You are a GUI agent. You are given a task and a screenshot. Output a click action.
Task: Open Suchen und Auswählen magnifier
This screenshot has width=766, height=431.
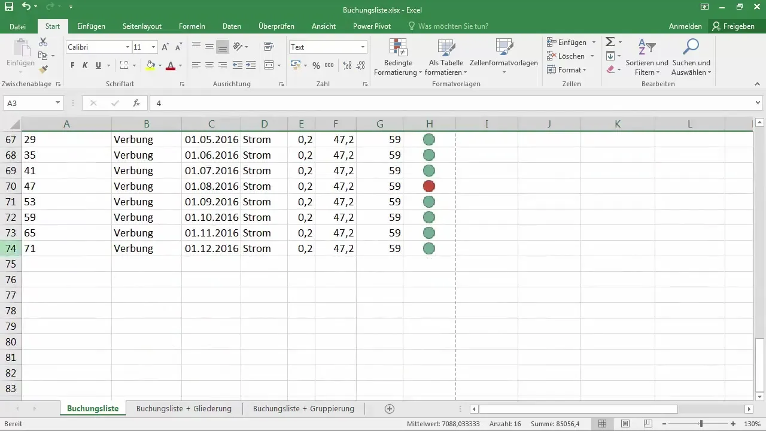click(x=691, y=57)
